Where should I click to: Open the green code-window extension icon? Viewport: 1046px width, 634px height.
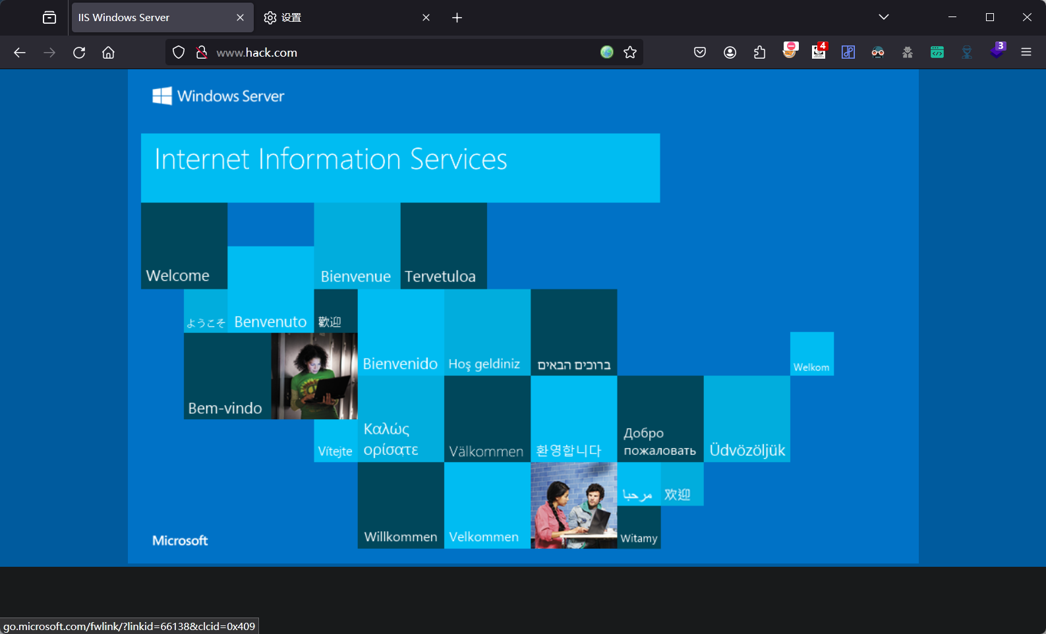pos(937,53)
